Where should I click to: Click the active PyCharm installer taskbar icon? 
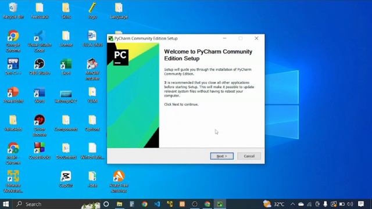(x=220, y=204)
